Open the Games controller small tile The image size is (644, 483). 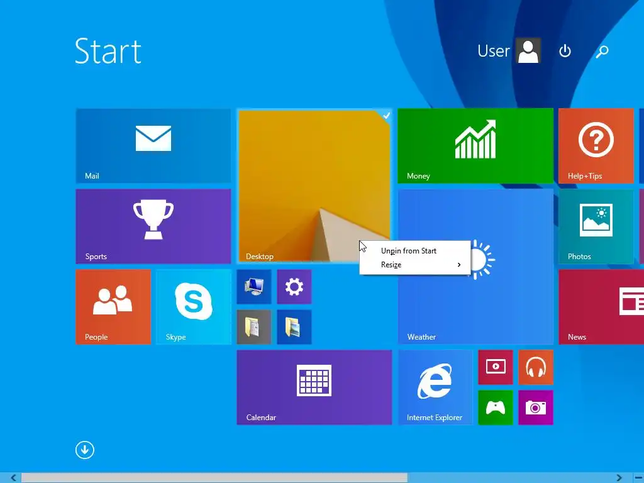[496, 407]
